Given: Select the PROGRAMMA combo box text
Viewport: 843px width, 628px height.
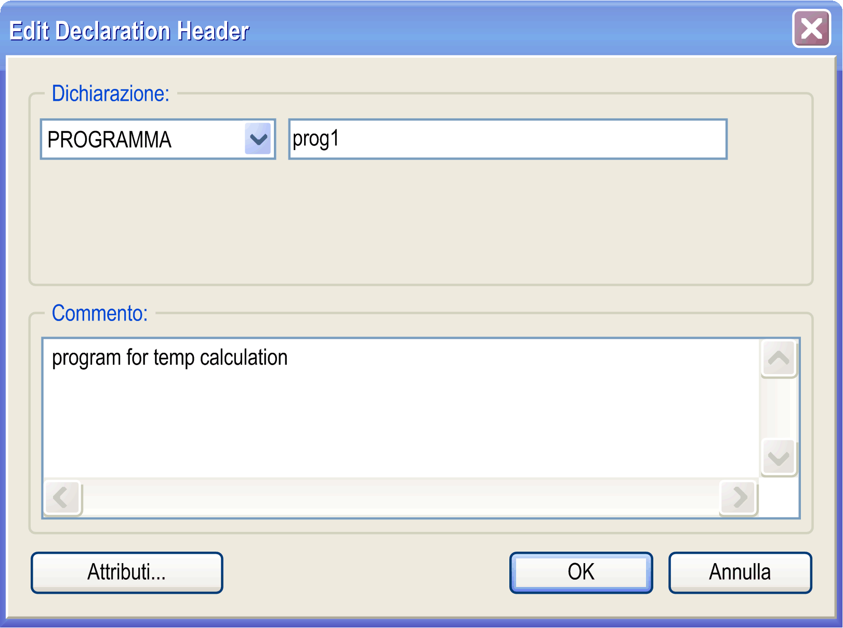Looking at the screenshot, I should pyautogui.click(x=109, y=140).
